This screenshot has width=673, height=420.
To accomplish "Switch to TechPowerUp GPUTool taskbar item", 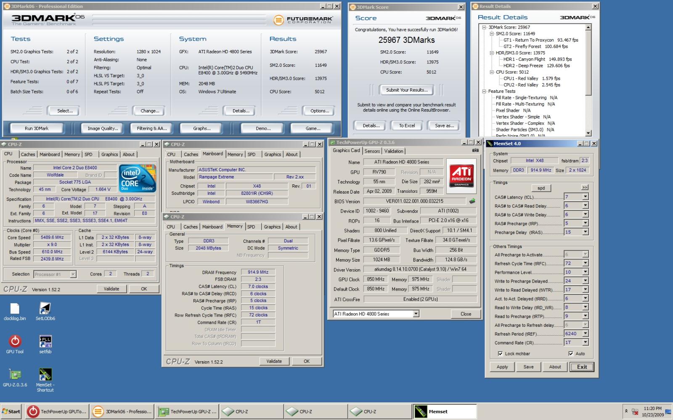I will click(57, 412).
